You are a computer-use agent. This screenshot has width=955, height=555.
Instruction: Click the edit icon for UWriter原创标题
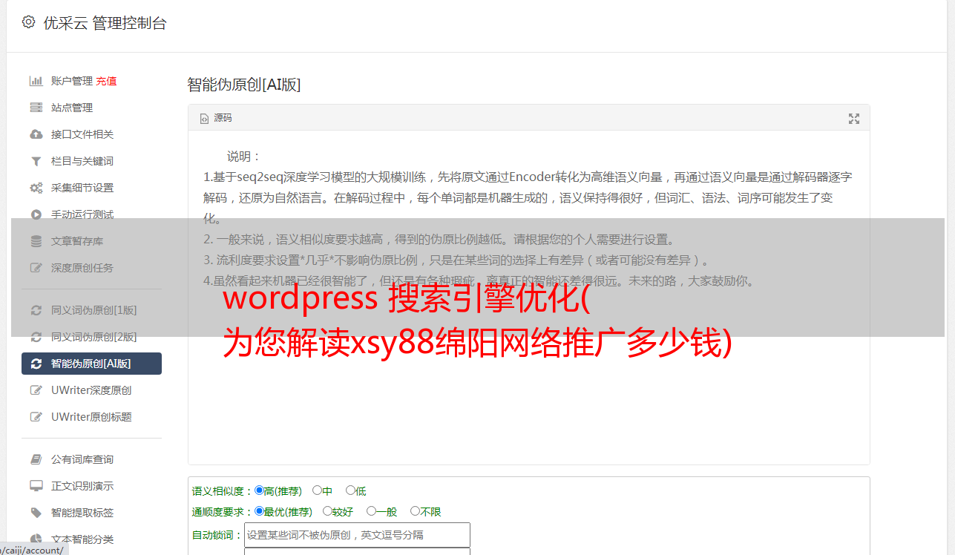36,417
